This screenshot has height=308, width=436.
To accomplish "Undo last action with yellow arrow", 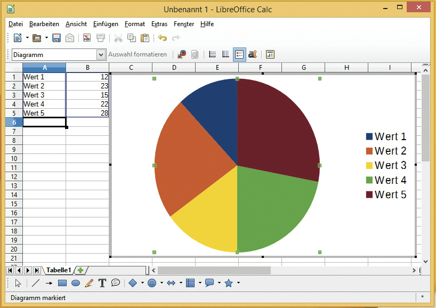I will [163, 38].
